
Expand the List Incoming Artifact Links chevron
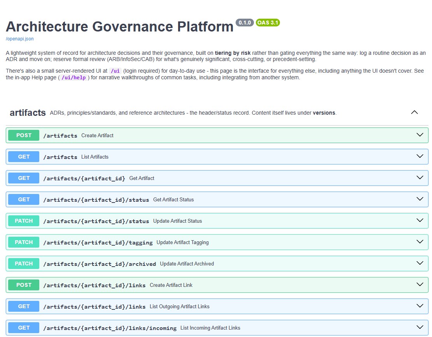pyautogui.click(x=420, y=327)
